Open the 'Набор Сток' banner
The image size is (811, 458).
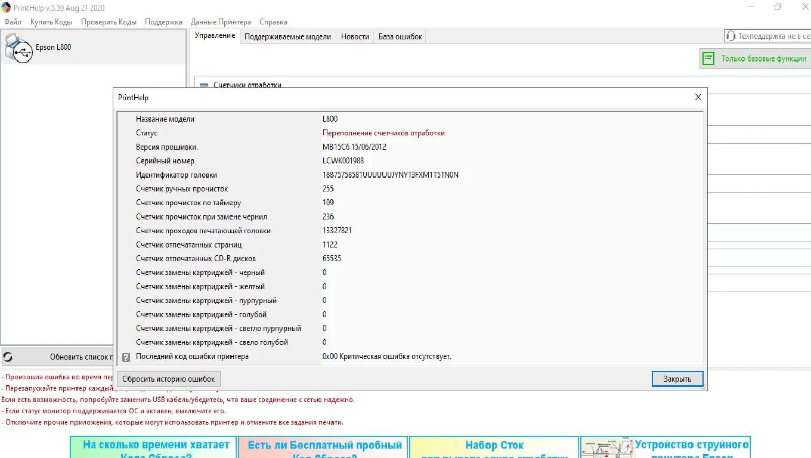pos(494,447)
